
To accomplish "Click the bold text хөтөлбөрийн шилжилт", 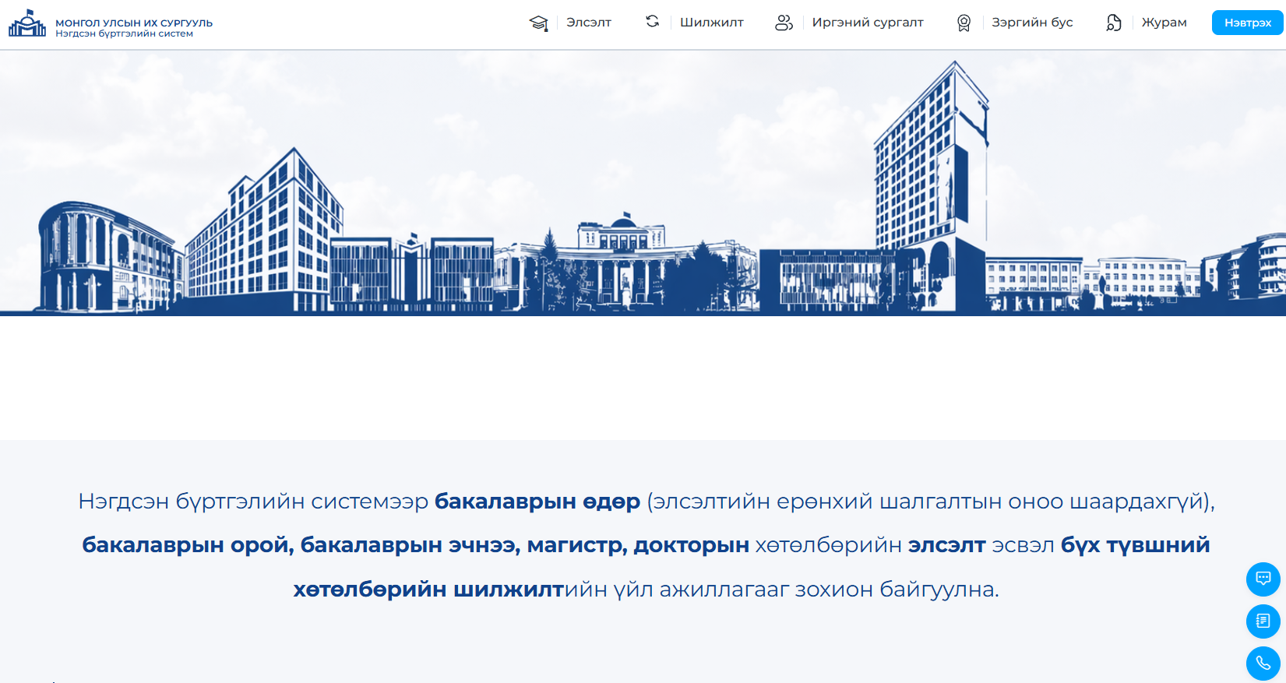I will [x=428, y=590].
